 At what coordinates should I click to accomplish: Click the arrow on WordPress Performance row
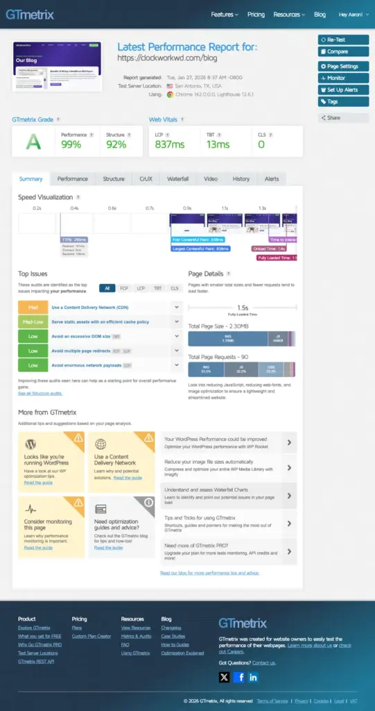click(x=289, y=442)
